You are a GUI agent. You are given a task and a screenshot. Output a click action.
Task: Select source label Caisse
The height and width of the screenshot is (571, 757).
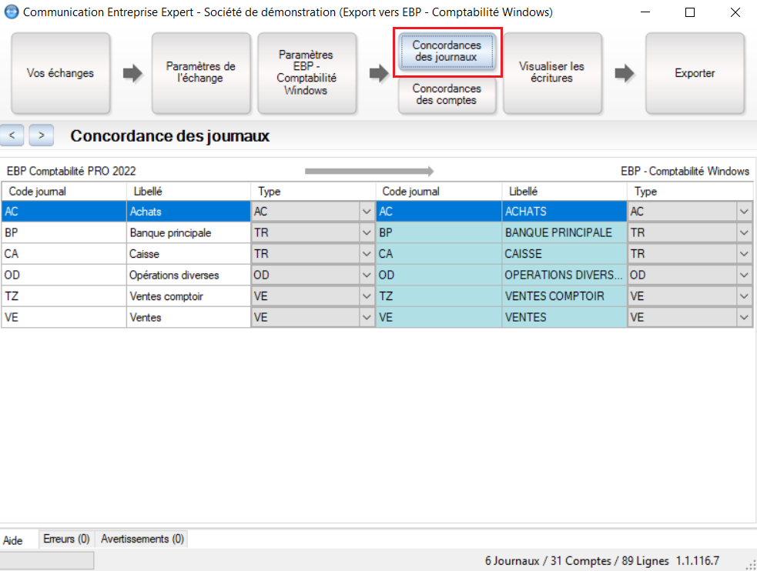[x=188, y=254]
